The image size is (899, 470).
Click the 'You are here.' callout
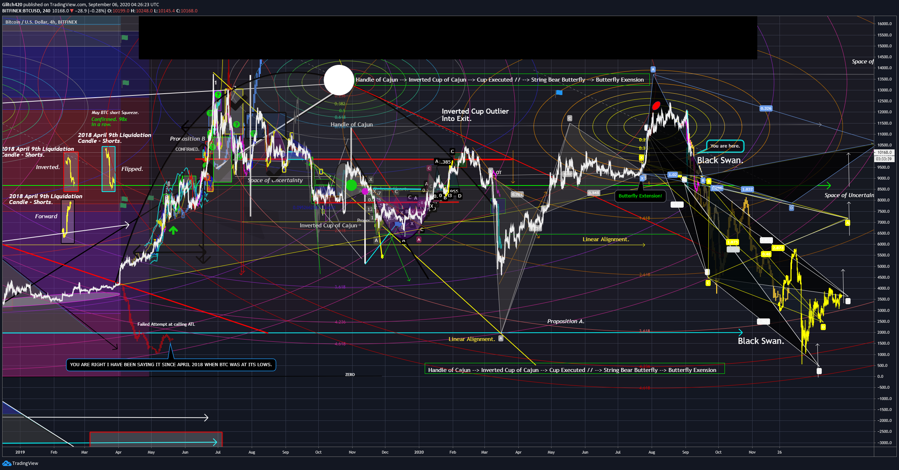725,146
